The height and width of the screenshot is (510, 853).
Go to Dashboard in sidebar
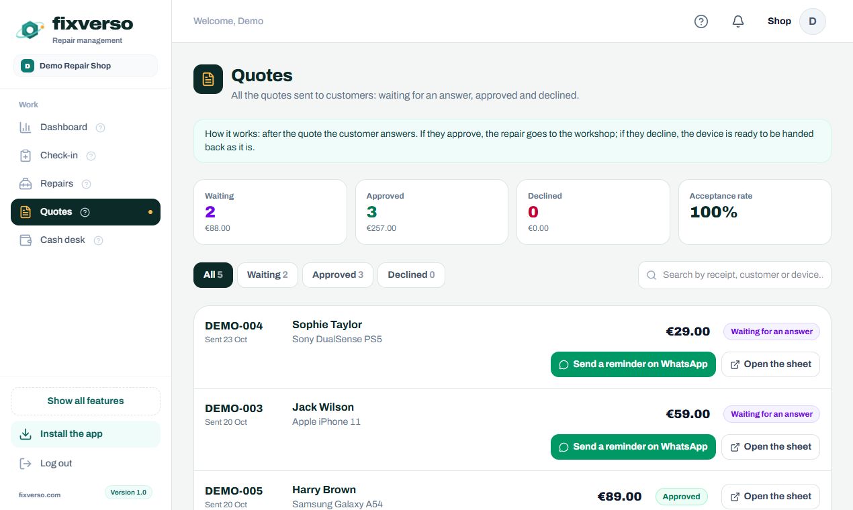[x=85, y=127]
